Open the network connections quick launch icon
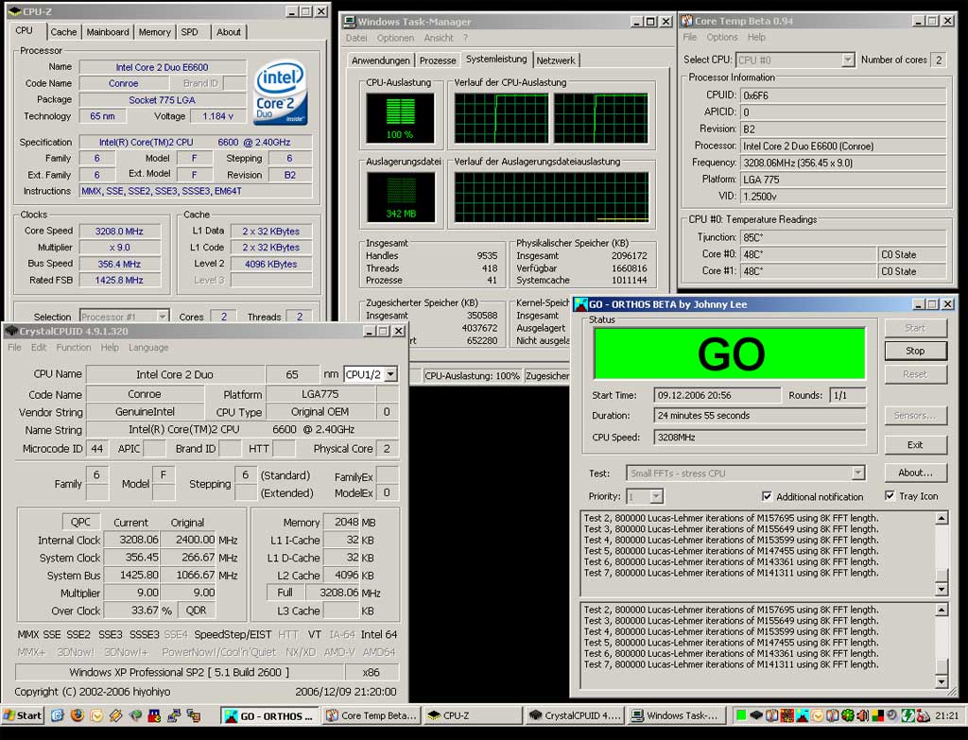Screen dimensions: 968x740 (x=174, y=716)
